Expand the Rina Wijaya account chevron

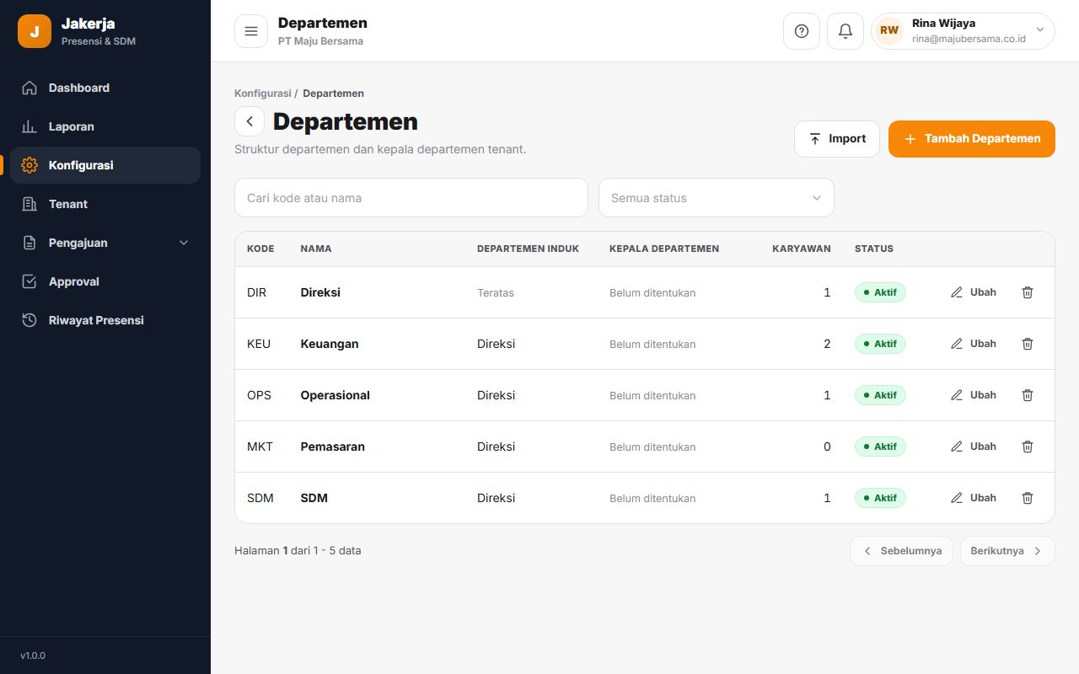1039,29
